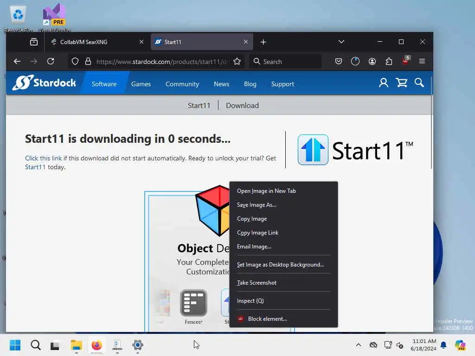Bookmark this page with star icon
The image size is (475, 356).
click(237, 62)
